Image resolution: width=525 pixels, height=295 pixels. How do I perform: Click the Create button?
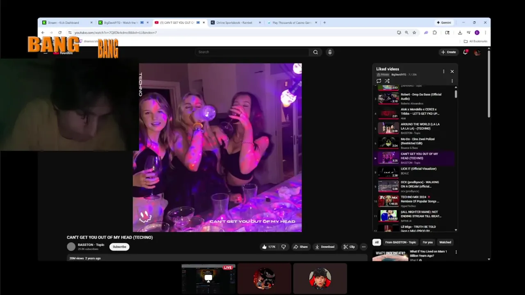pyautogui.click(x=448, y=52)
